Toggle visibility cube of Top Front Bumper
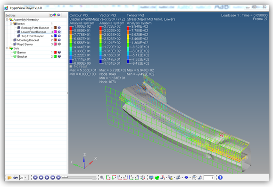This screenshot has height=187, width=273. click(59, 36)
